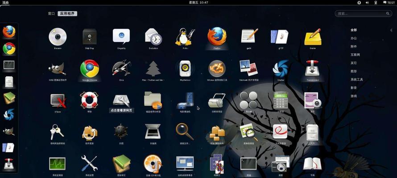Screen dimensions: 397x178
Task: Launch Remote Desktop Viewer
Action: (185, 164)
